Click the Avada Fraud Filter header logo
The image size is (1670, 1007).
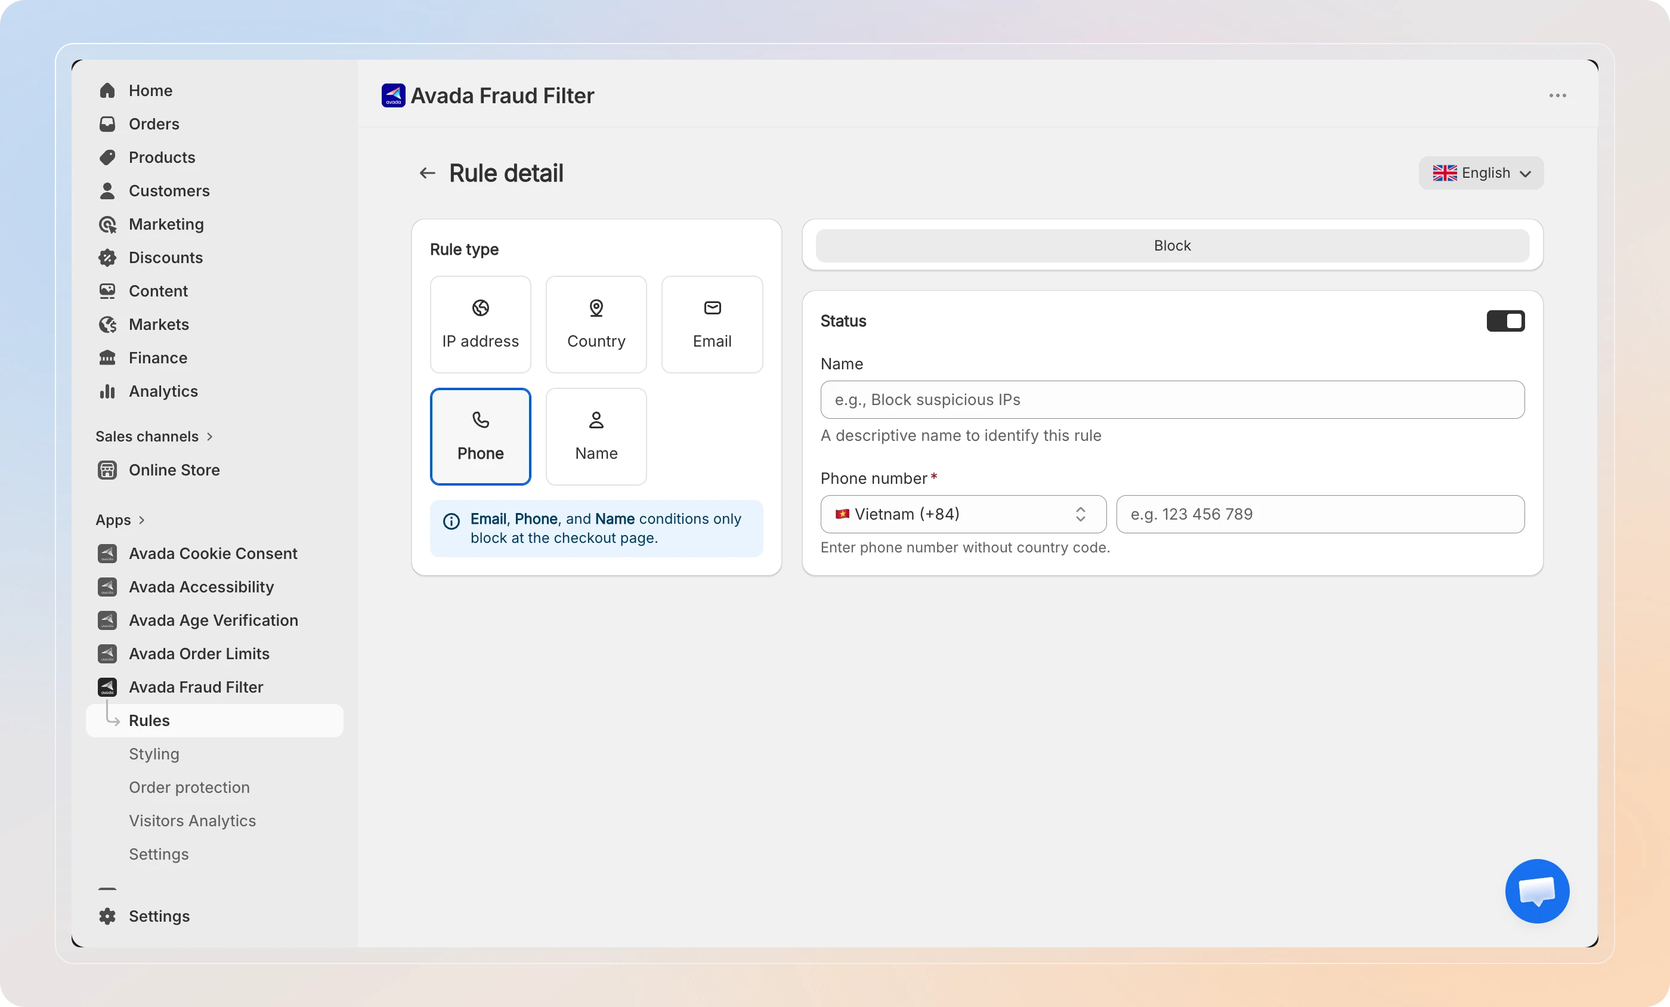pyautogui.click(x=393, y=95)
